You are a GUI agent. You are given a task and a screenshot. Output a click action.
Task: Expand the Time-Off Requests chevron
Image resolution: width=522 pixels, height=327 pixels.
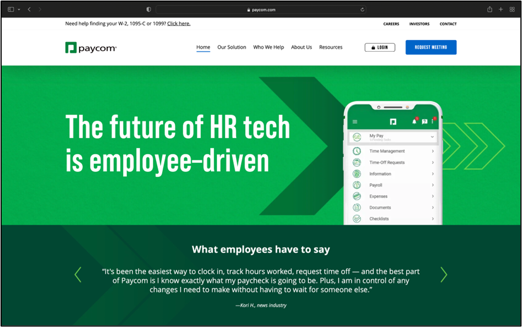pyautogui.click(x=433, y=162)
